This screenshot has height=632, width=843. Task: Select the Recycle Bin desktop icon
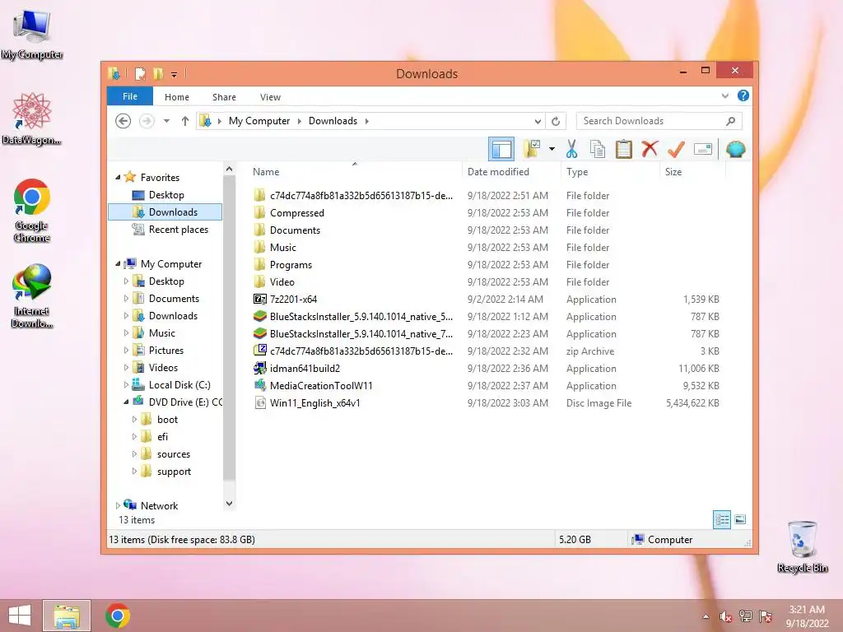pos(802,547)
